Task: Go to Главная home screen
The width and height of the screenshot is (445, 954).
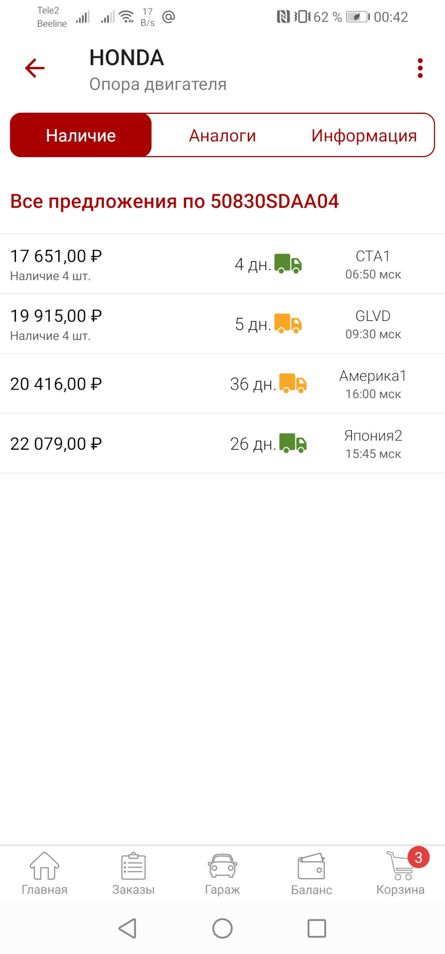Action: click(x=44, y=873)
